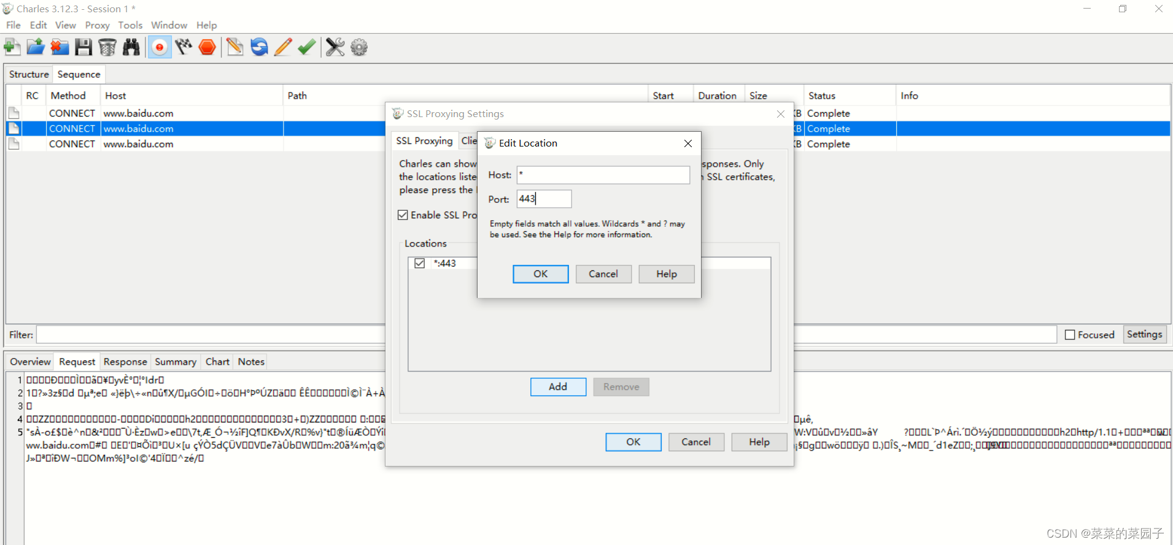The image size is (1173, 545).
Task: Open the Overview tab
Action: tap(30, 362)
